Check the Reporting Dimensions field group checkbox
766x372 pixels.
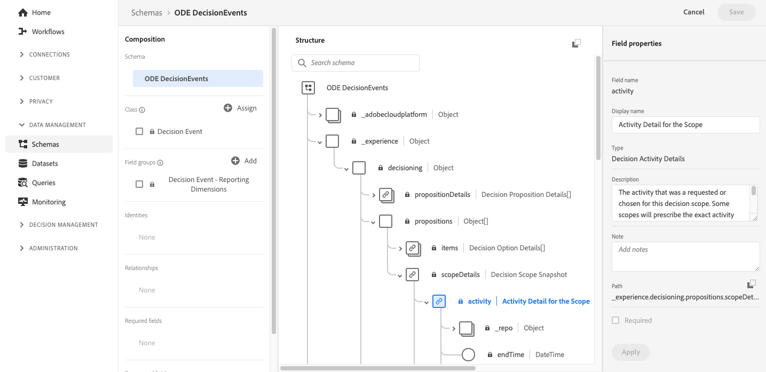(x=139, y=184)
